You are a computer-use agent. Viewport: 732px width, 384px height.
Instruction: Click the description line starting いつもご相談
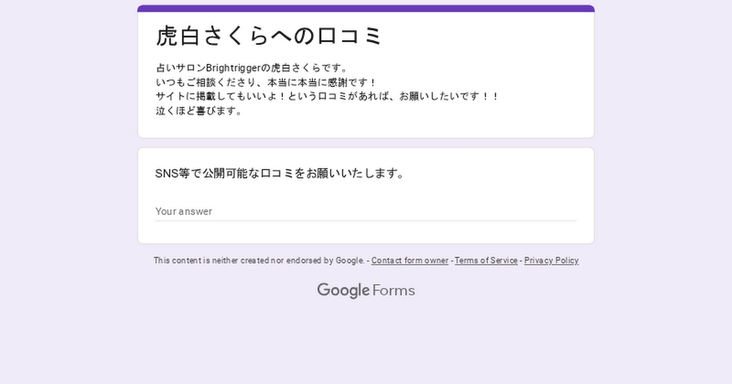[x=267, y=82]
